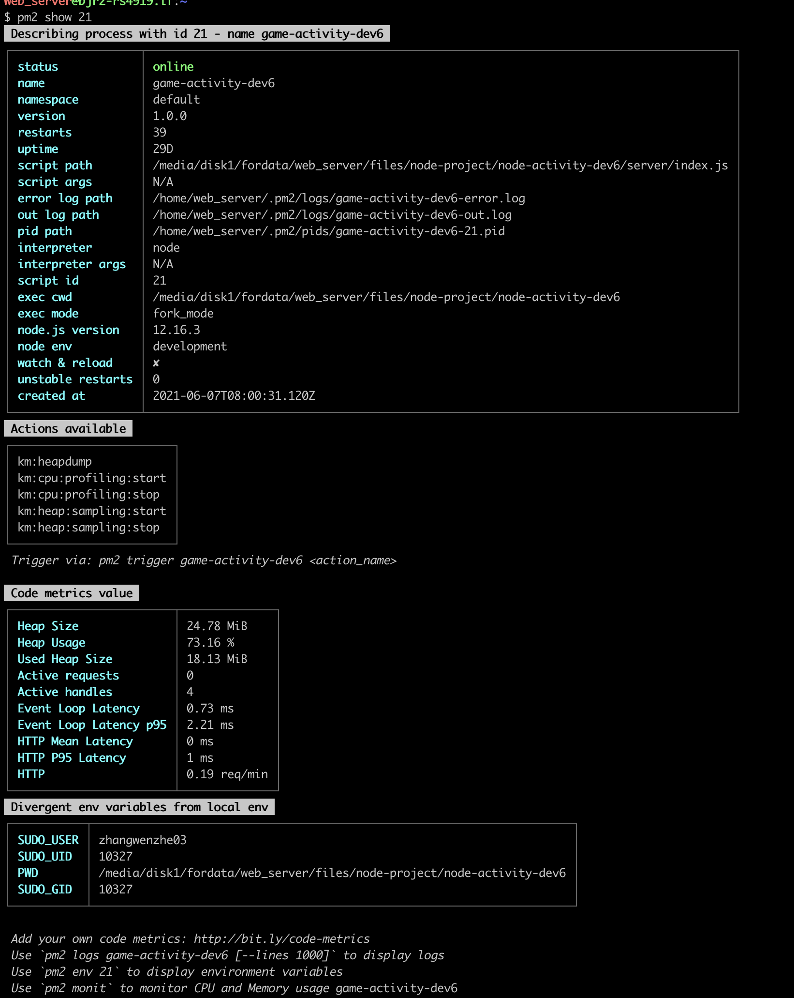Click the "Code metrics value" section header
Image resolution: width=794 pixels, height=998 pixels.
coord(72,593)
